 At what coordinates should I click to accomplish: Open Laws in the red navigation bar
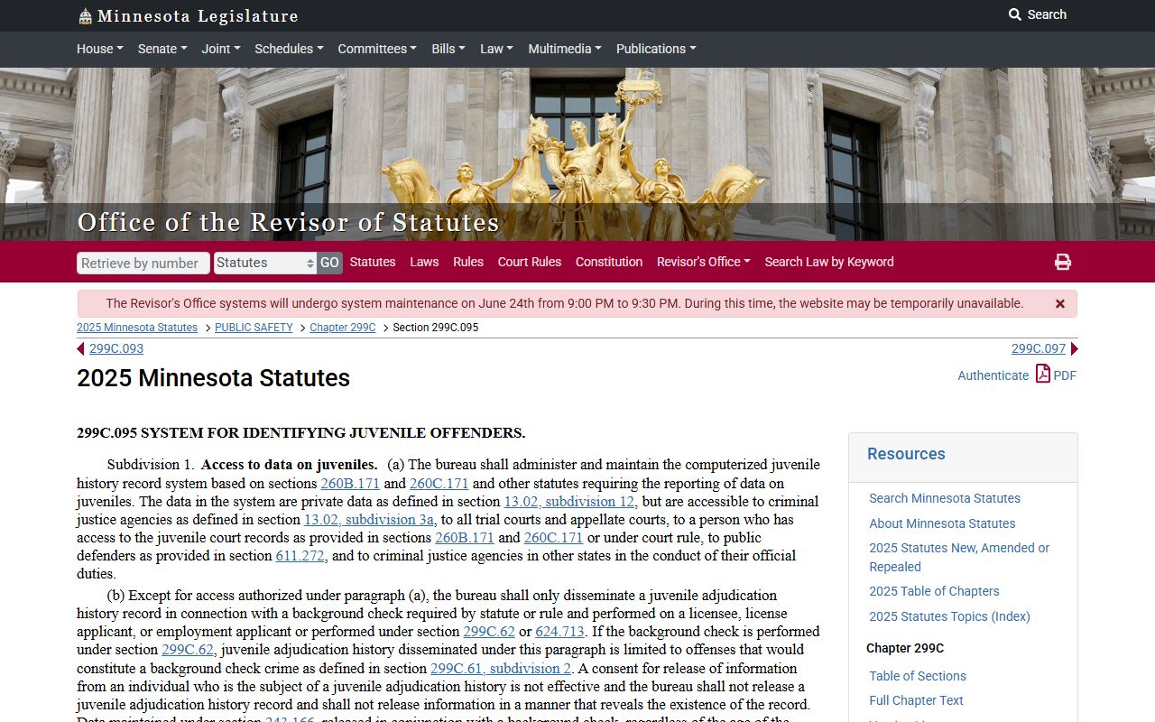(x=424, y=262)
